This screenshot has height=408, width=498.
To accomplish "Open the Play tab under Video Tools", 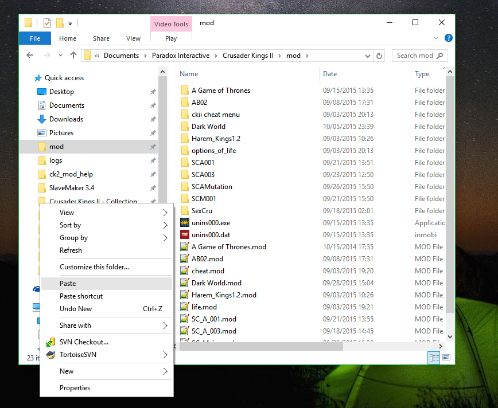I will coord(171,38).
